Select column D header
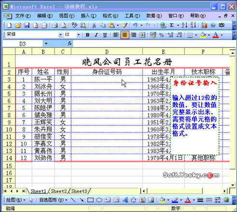The width and height of the screenshot is (237, 212). point(107,52)
